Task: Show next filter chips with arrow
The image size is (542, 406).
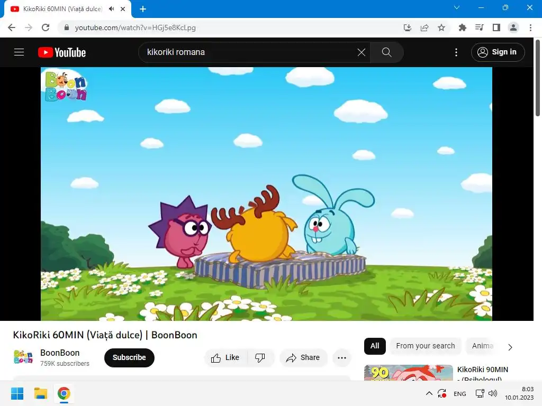Action: (x=510, y=347)
